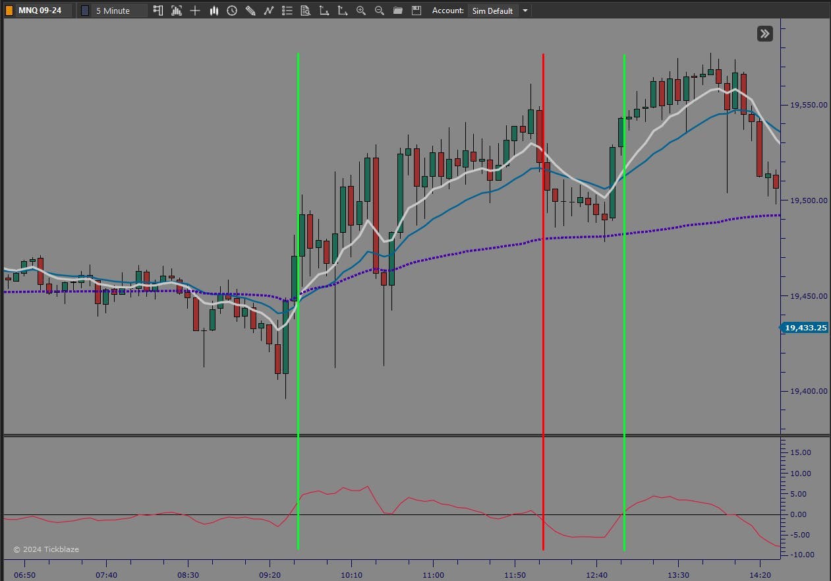Click the 19,500.00 price axis label
831x581 pixels.
[808, 200]
